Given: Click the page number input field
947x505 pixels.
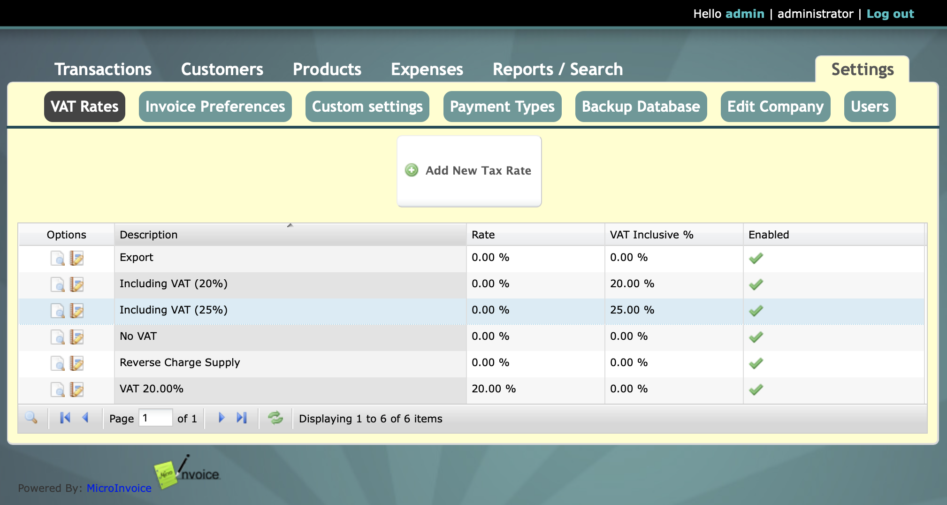Looking at the screenshot, I should (x=155, y=418).
